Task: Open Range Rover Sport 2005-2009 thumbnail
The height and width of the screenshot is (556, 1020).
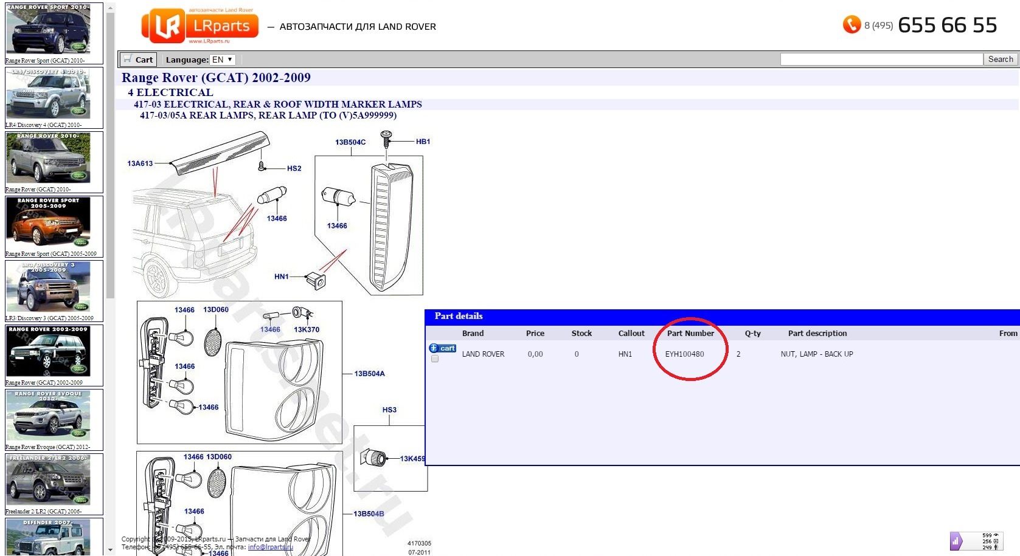Action: pos(48,222)
